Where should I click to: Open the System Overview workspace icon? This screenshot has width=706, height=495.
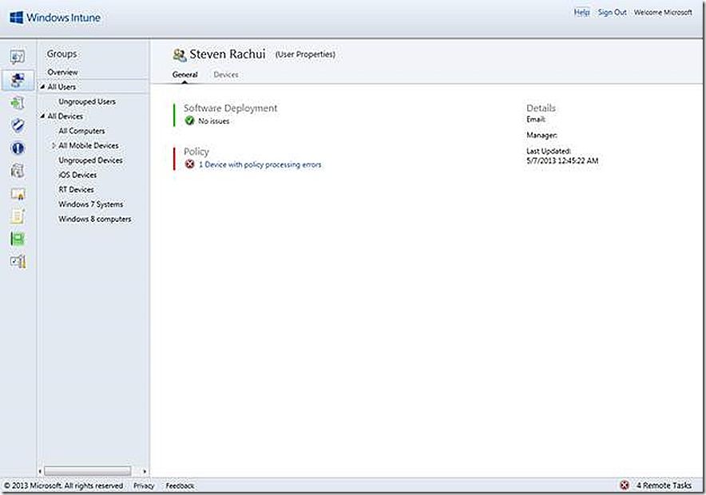point(18,57)
